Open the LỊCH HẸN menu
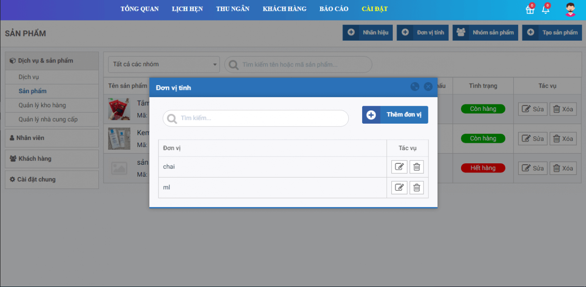Image resolution: width=586 pixels, height=287 pixels. coord(187,9)
